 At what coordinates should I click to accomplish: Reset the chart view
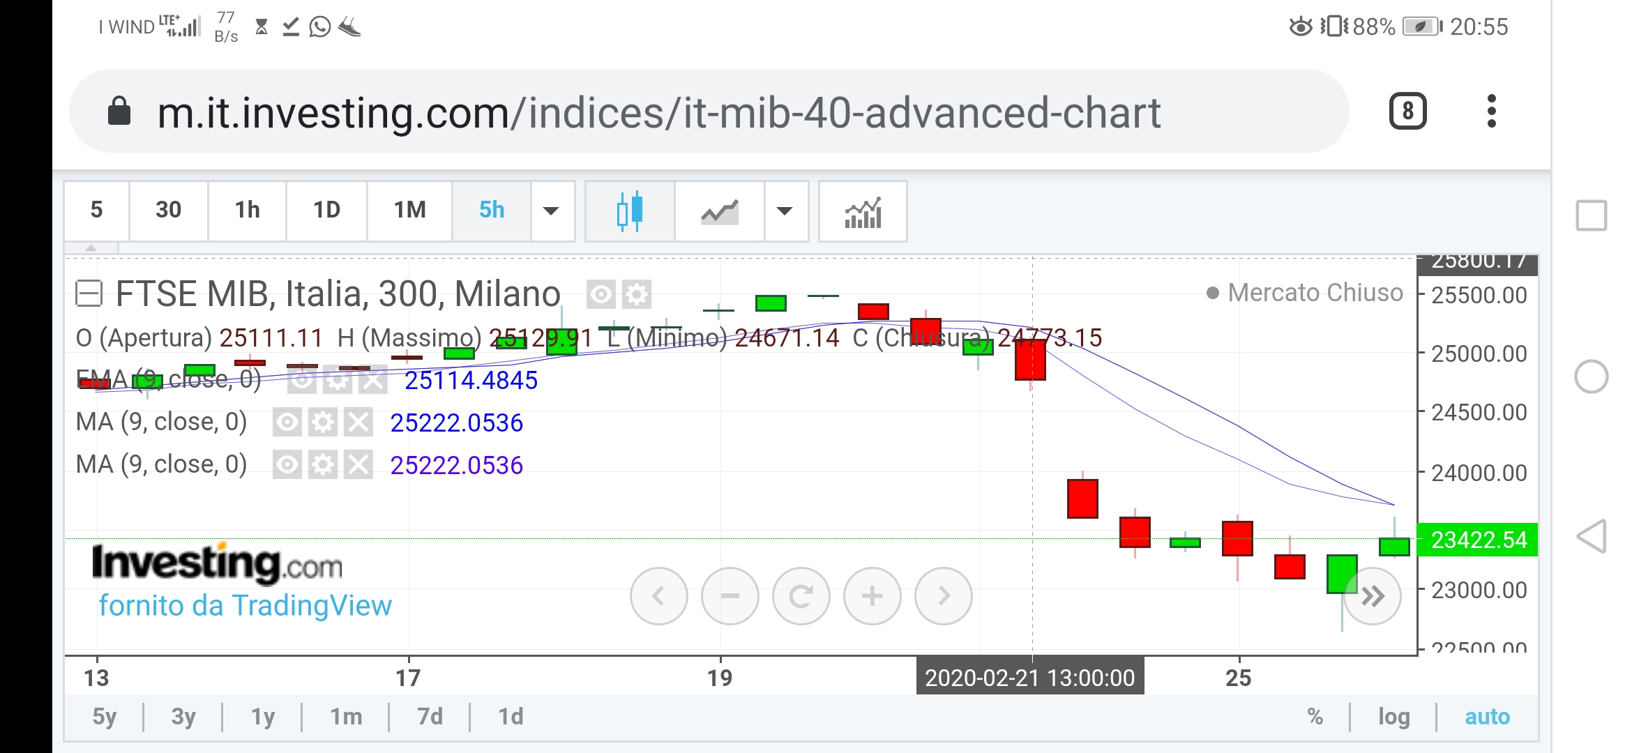click(x=801, y=596)
